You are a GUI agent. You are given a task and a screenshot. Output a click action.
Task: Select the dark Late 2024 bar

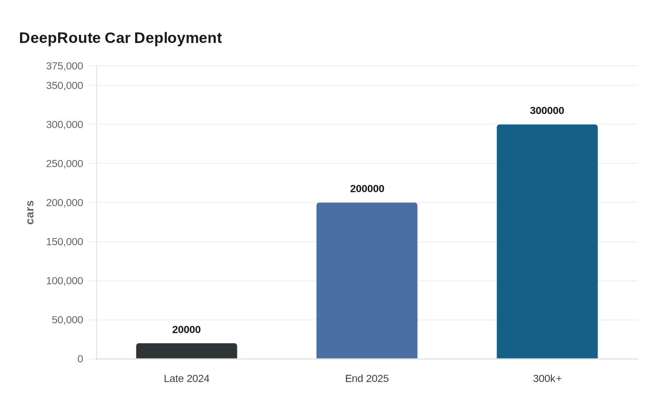(186, 351)
